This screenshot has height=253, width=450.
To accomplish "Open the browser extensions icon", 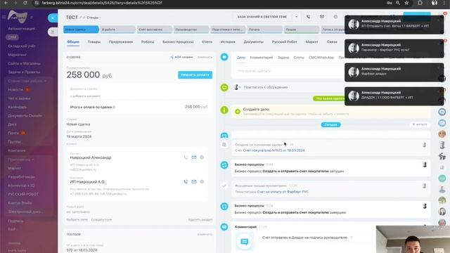I will (x=420, y=3).
